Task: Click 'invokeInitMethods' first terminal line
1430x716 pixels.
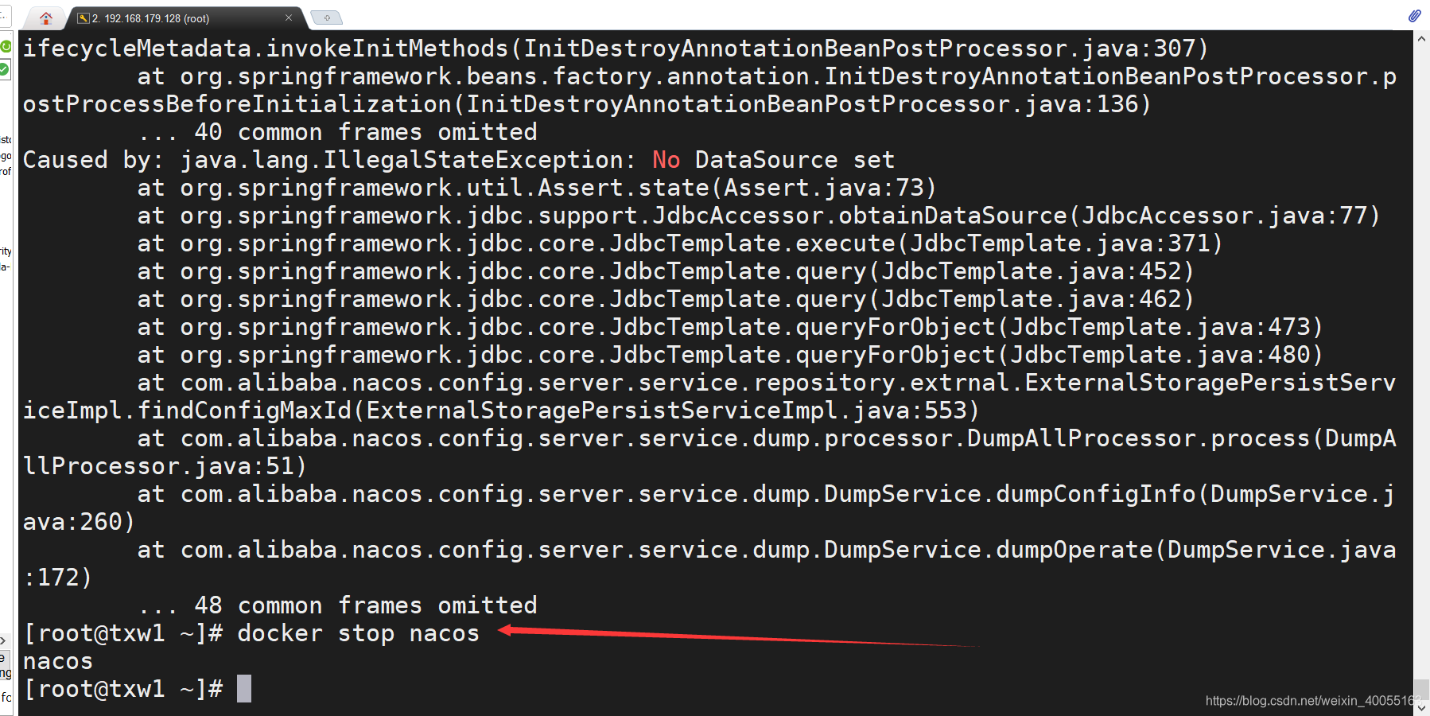Action: tap(615, 49)
